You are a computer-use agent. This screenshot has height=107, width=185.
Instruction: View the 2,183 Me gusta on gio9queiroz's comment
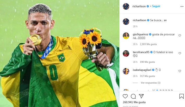pyautogui.click(x=148, y=44)
